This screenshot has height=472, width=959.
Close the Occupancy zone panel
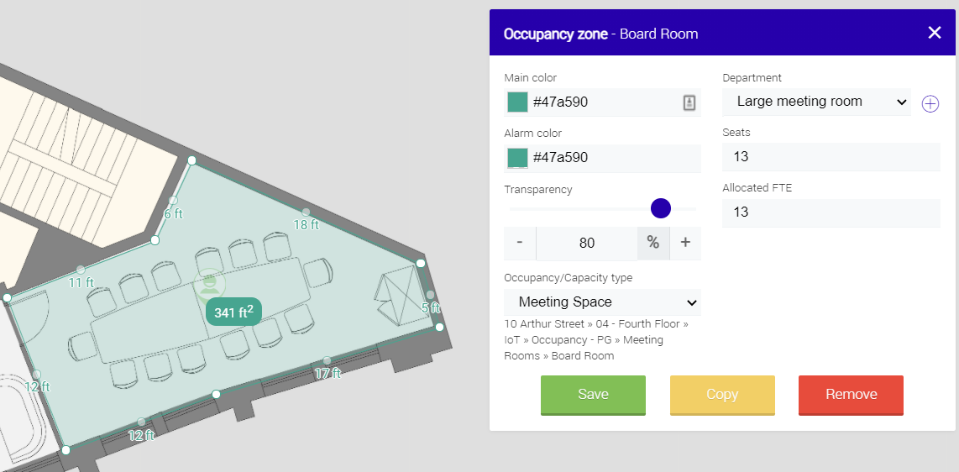[x=935, y=33]
